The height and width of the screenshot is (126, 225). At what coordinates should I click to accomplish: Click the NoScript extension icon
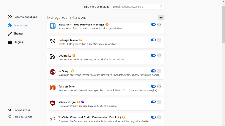coord(53,72)
